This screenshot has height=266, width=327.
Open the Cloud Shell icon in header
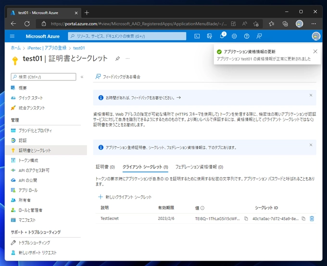point(197,36)
